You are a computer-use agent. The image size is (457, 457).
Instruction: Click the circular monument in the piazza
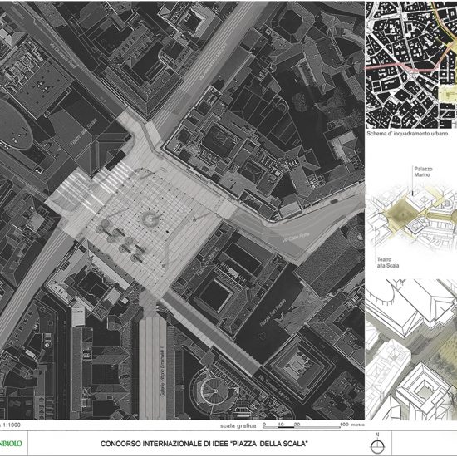click(x=150, y=219)
